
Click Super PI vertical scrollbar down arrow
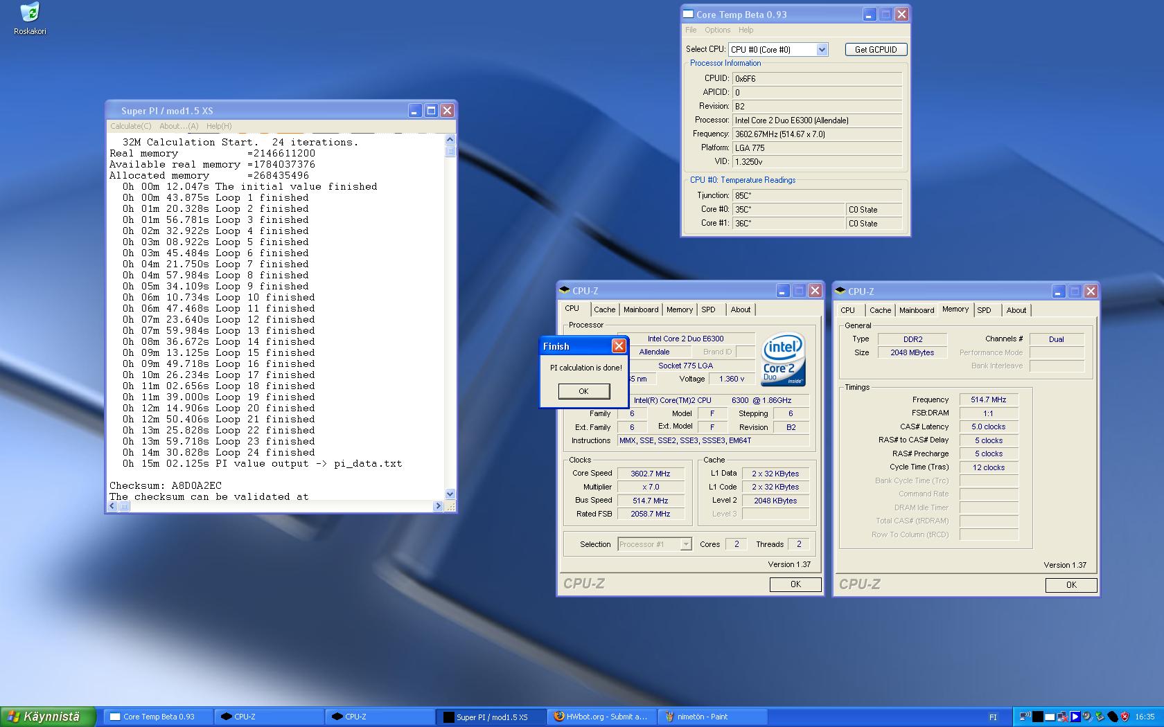click(450, 494)
